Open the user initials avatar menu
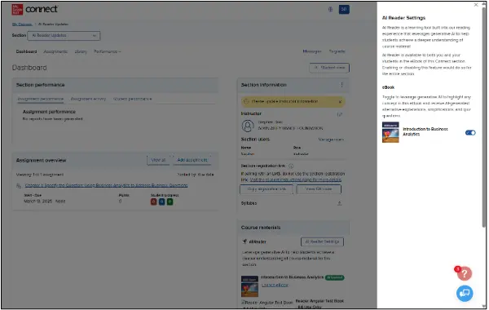489x310 pixels. coord(344,9)
